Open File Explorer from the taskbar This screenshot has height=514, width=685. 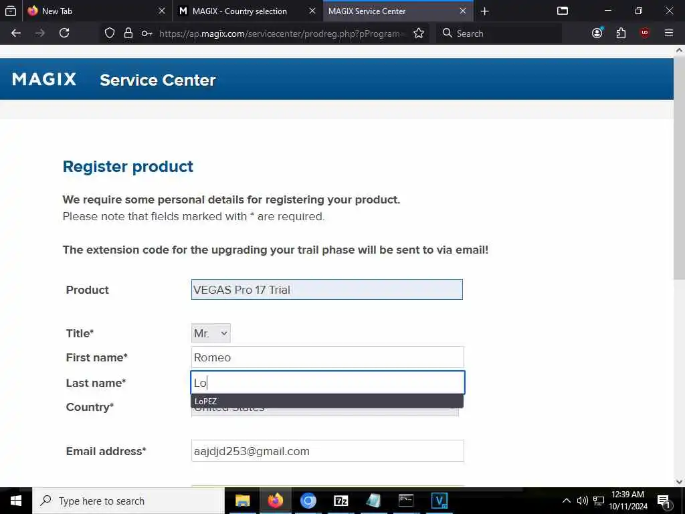(242, 501)
